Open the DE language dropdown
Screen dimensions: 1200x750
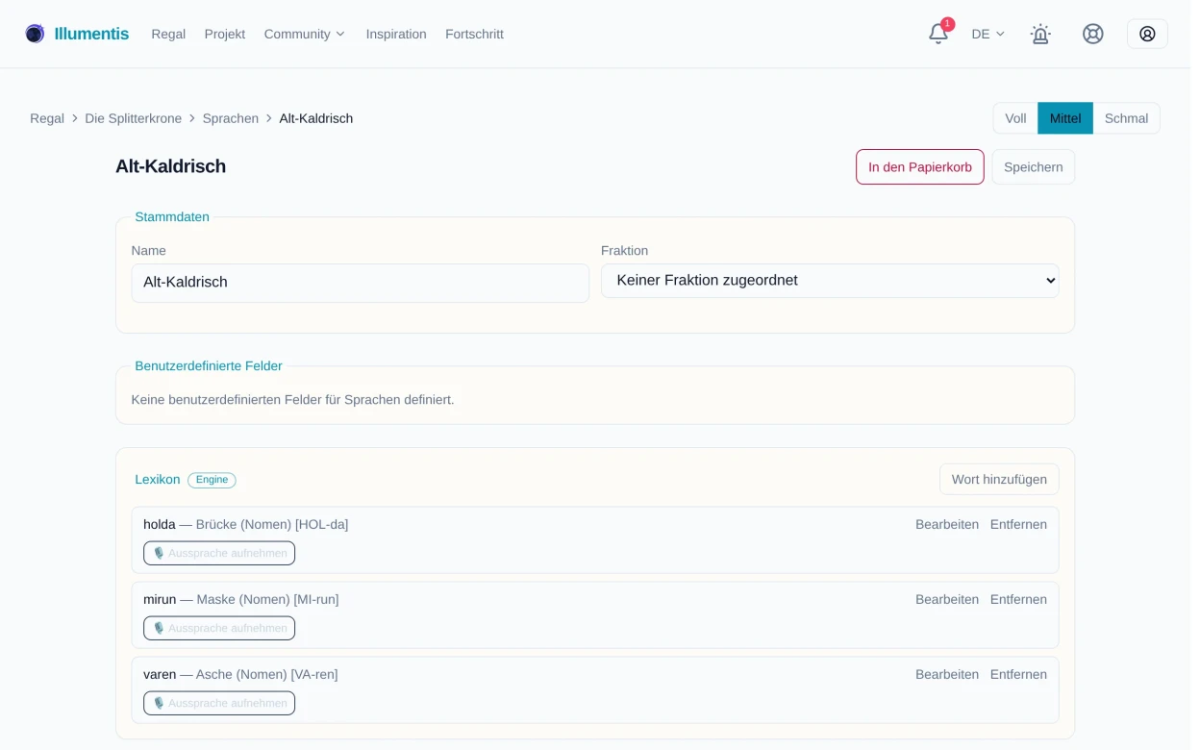(987, 34)
